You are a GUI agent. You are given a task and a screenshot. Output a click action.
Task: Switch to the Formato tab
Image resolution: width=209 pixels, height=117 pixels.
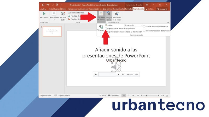click(x=129, y=9)
